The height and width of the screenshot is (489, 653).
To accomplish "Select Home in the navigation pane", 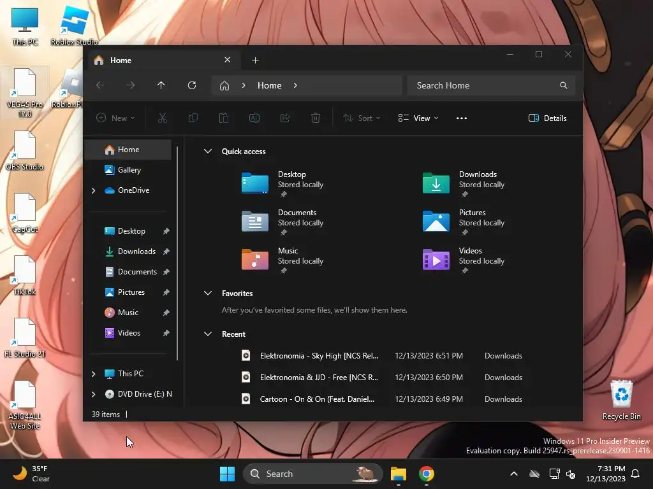I will (x=128, y=150).
